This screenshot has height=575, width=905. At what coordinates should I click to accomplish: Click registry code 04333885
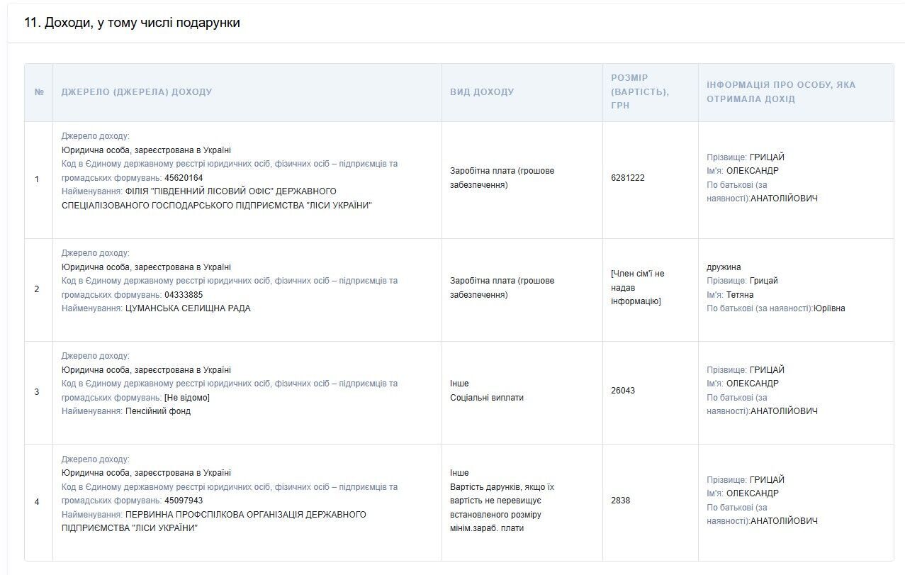(x=184, y=295)
